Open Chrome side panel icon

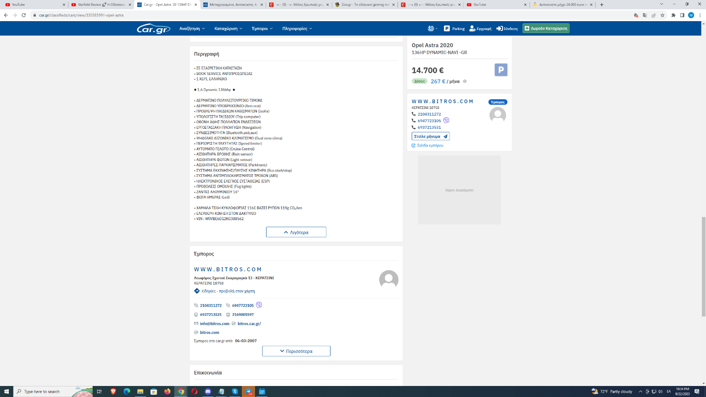pyautogui.click(x=682, y=15)
